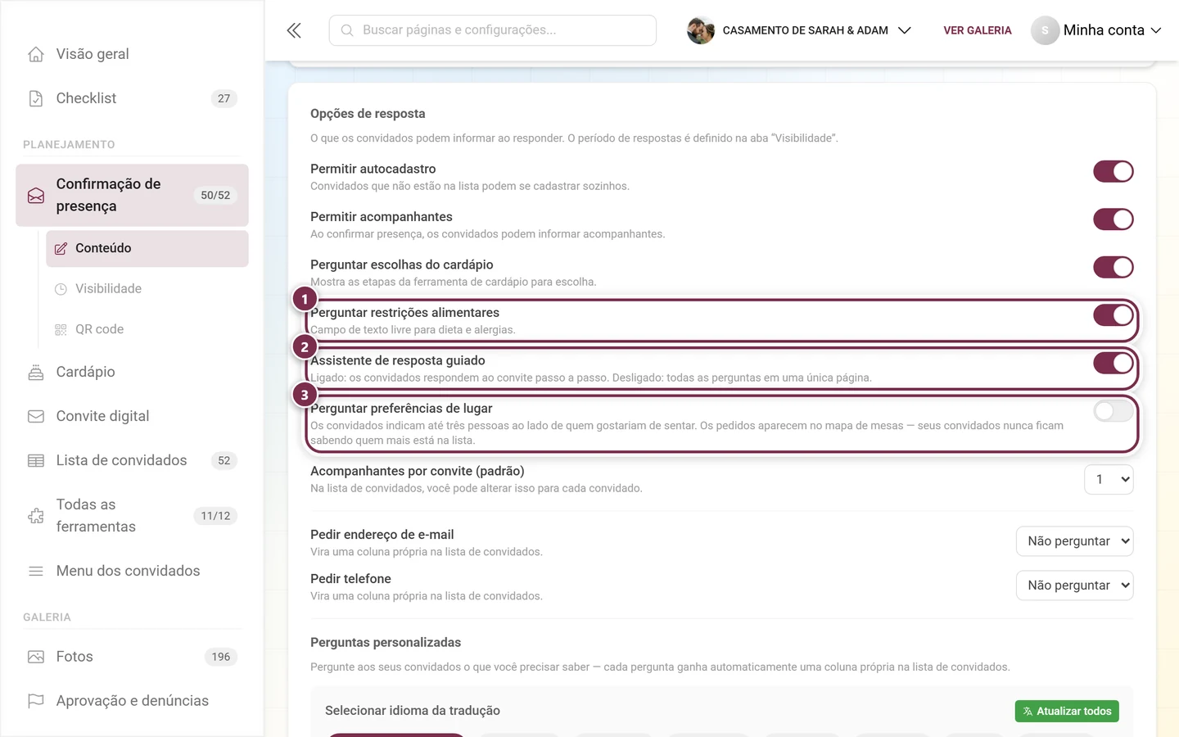Image resolution: width=1179 pixels, height=737 pixels.
Task: Focus the Buscar páginas e configurações field
Action: (x=493, y=30)
